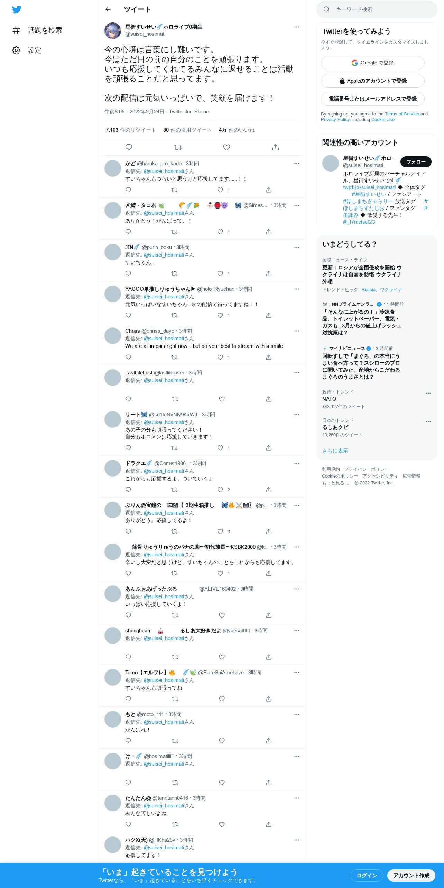Screen dimensions: 444x888
Task: Go back using the arrow beside ツイート
Action: [108, 9]
